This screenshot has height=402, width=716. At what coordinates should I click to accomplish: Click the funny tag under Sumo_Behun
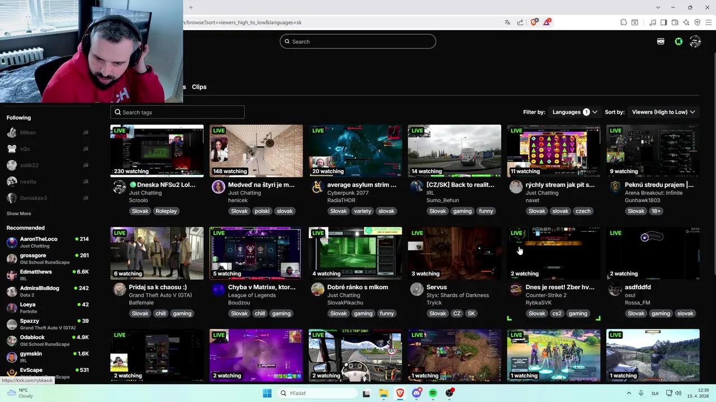[486, 211]
